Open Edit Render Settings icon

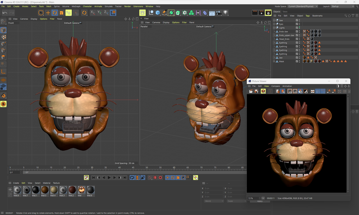(x=268, y=13)
